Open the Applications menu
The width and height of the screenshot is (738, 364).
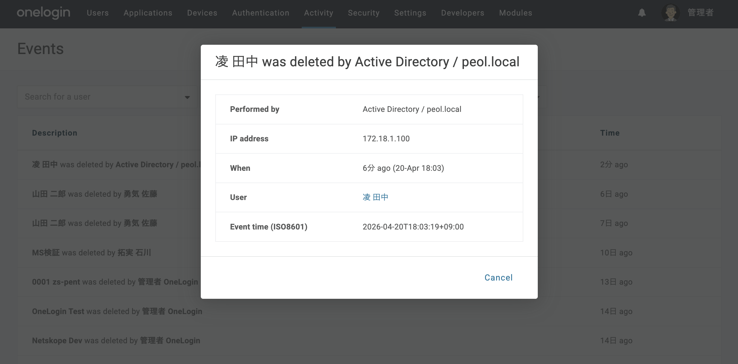tap(148, 13)
